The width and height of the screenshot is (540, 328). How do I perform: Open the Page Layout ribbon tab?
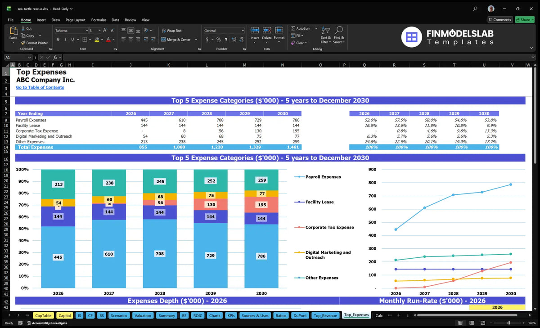pos(75,20)
